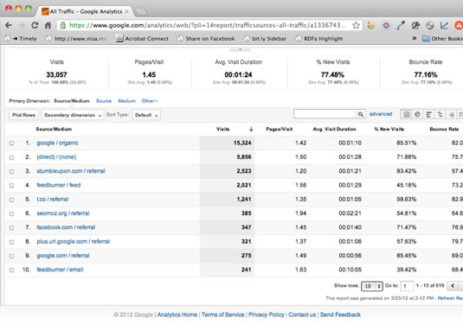Reload the page with refresh icon

[35, 25]
